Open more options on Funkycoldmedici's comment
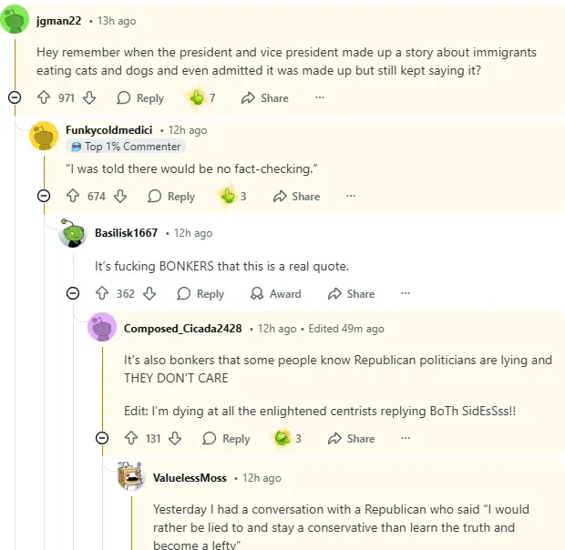The image size is (565, 550). pyautogui.click(x=351, y=196)
